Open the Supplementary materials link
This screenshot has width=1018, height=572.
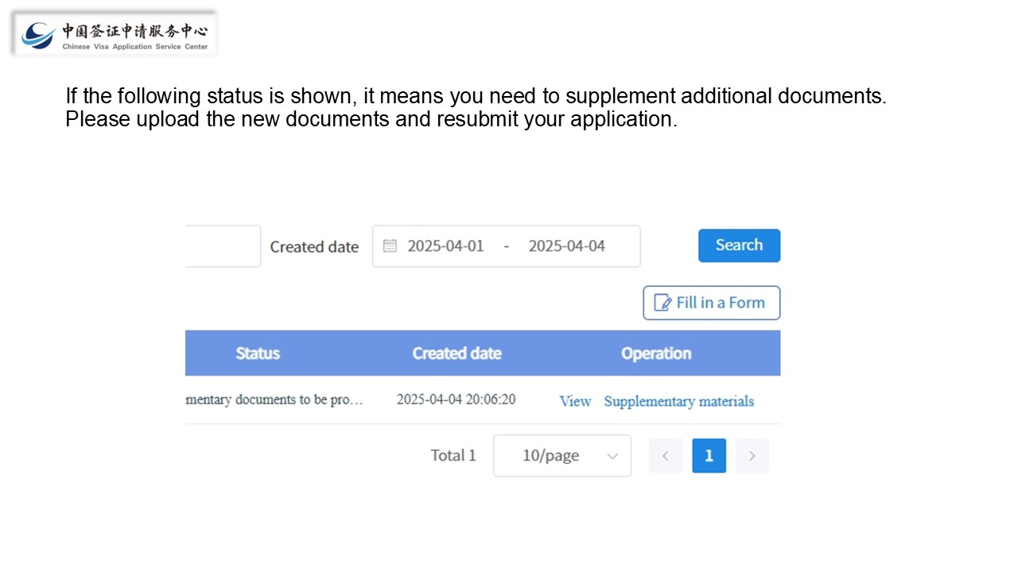pos(678,401)
